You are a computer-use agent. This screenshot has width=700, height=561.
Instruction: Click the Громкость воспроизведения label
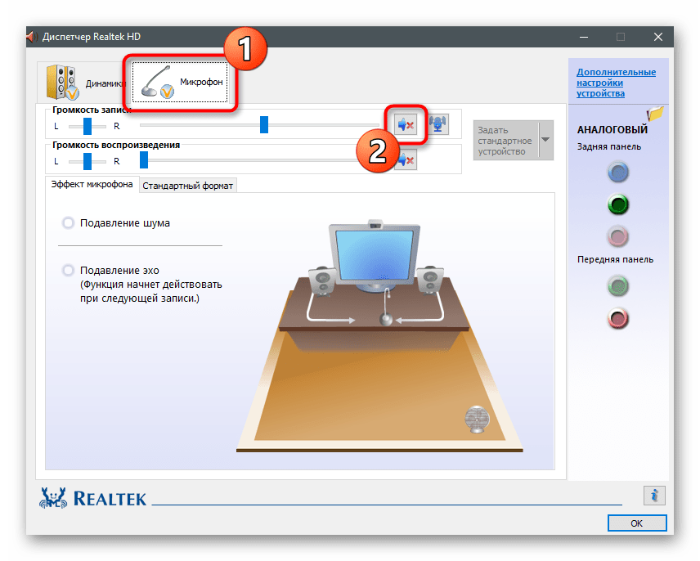pos(116,145)
